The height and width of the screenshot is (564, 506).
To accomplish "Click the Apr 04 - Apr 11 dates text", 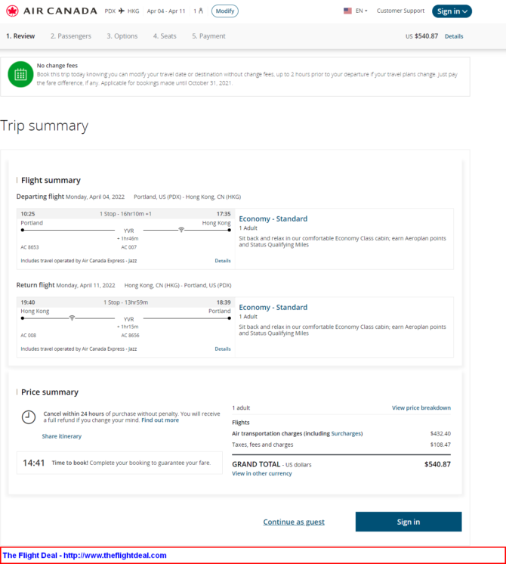I will 166,11.
